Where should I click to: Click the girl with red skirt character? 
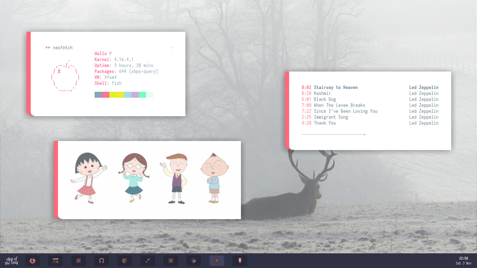coord(89,178)
